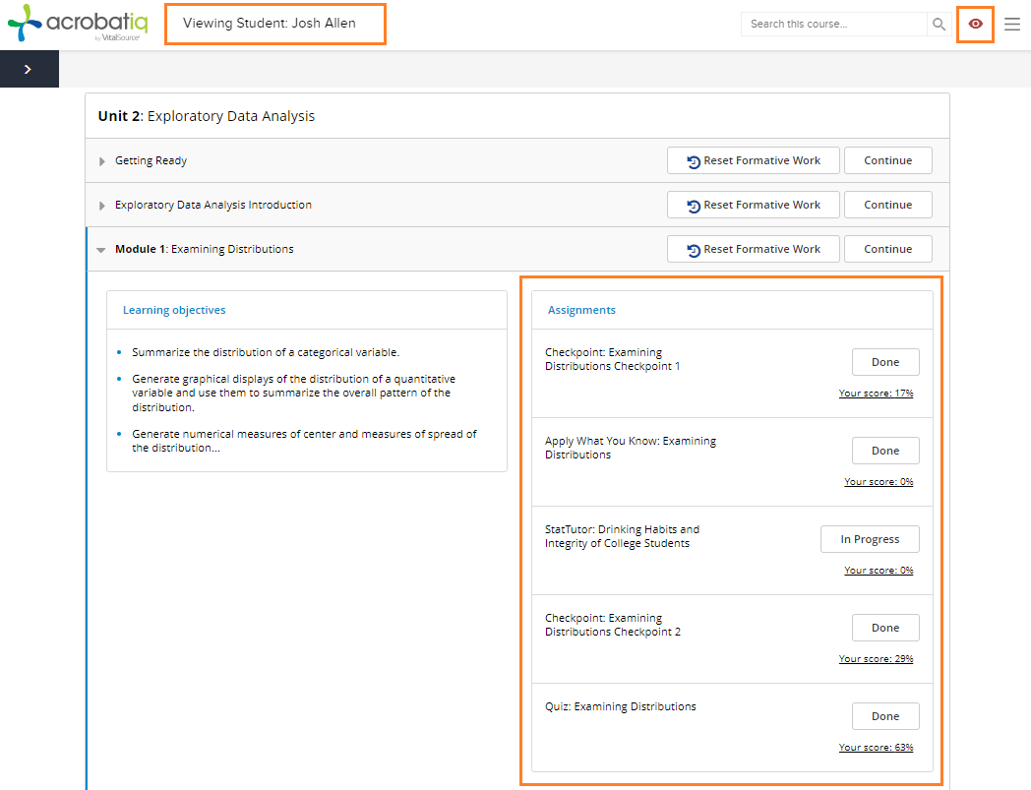
Task: Click the Checkpoint 1 assignment title
Action: click(x=612, y=359)
